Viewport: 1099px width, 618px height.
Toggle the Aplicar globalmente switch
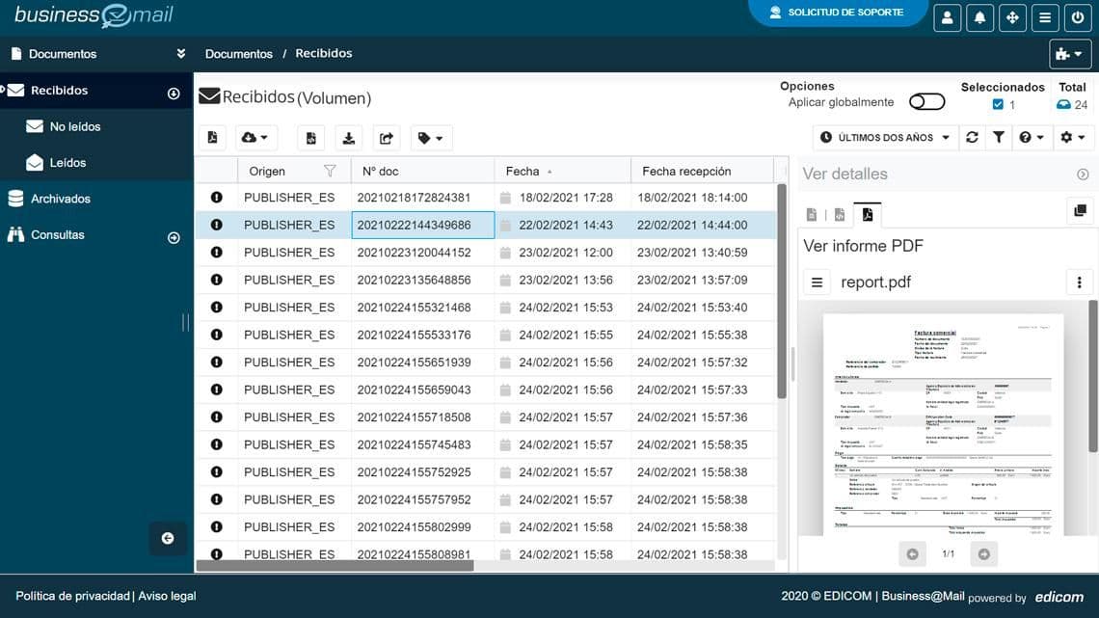tap(926, 102)
